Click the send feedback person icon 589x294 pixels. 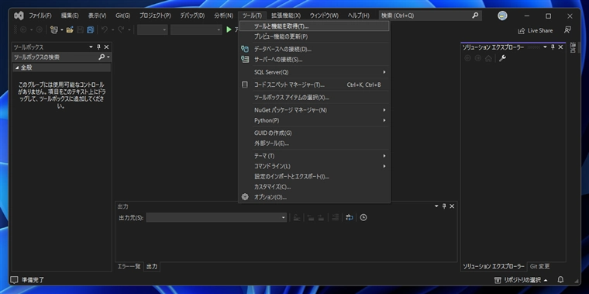coord(568,30)
